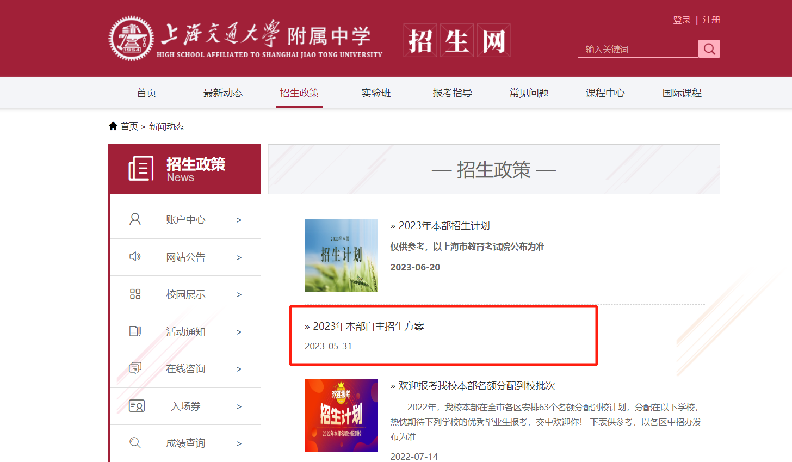The image size is (792, 462).
Task: Expand the 账户中心 sidebar entry arrow
Action: tap(238, 219)
